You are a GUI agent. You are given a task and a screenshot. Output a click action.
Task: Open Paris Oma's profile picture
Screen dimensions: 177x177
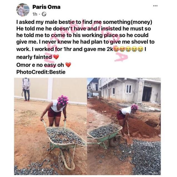[23, 10]
